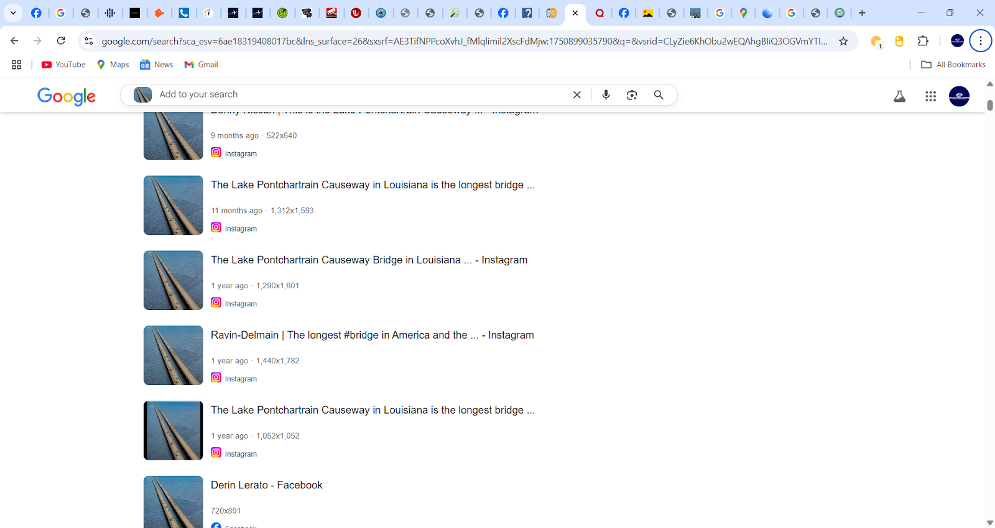995x528 pixels.
Task: Switch to the blue phone icon tab
Action: [184, 12]
